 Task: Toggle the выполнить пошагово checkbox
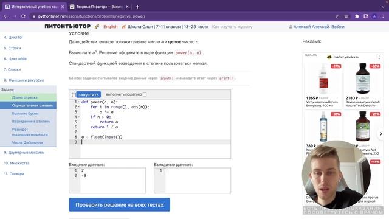[145, 94]
